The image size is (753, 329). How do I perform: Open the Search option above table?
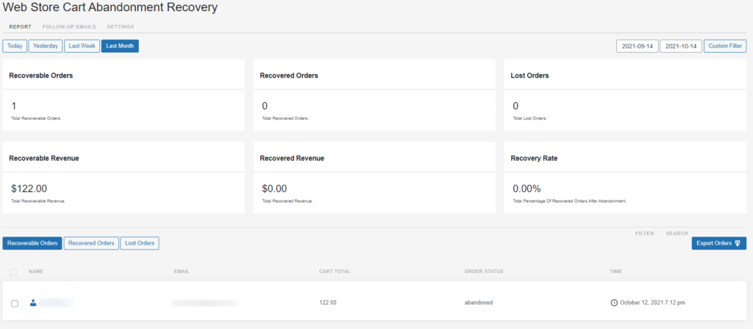pos(677,234)
